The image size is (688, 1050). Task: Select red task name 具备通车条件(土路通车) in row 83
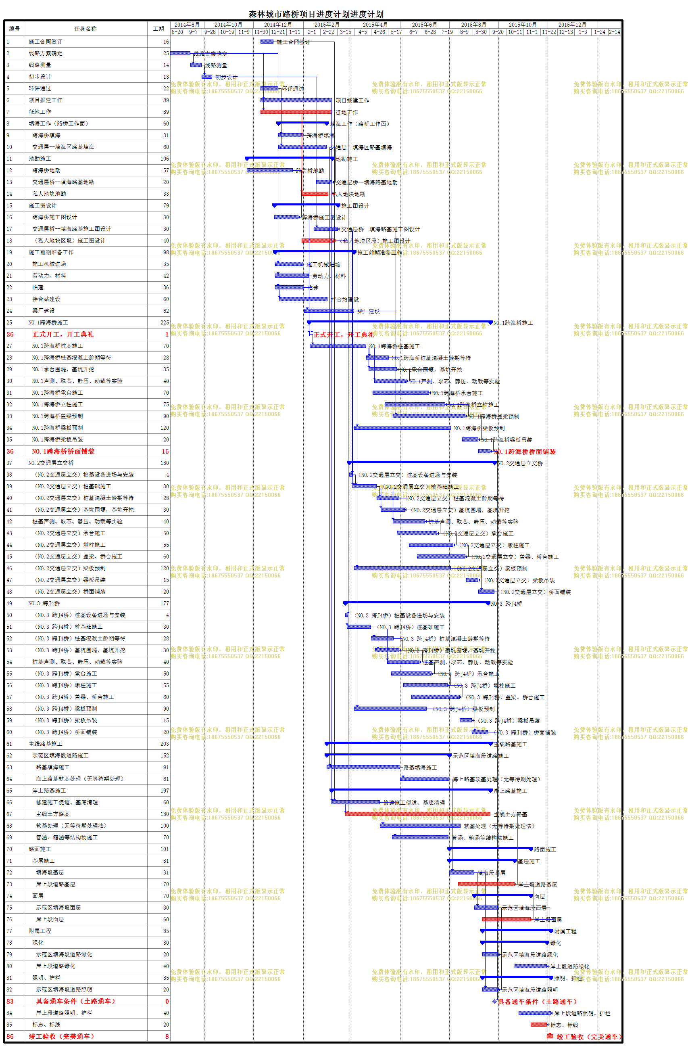click(x=75, y=1001)
